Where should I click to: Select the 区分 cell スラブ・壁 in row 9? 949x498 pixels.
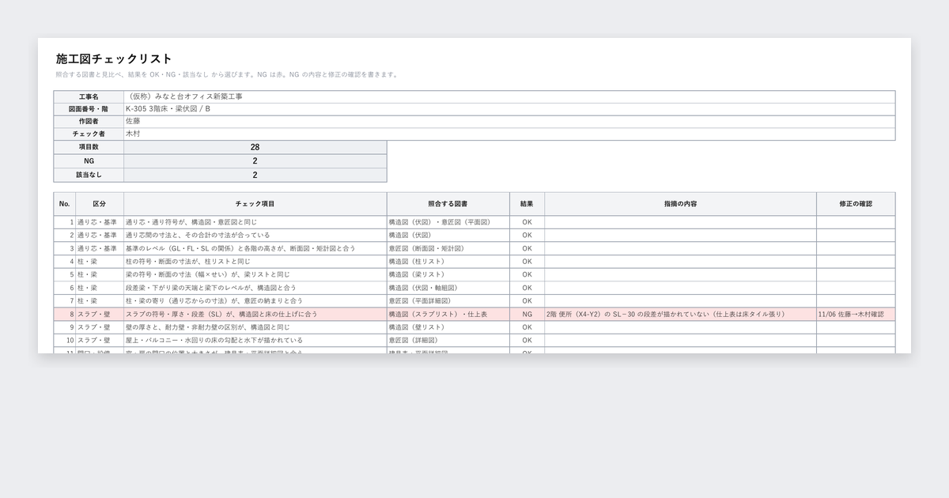(100, 327)
